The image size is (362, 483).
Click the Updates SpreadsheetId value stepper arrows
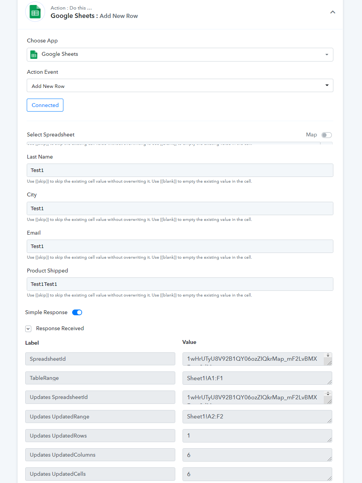coord(328,394)
